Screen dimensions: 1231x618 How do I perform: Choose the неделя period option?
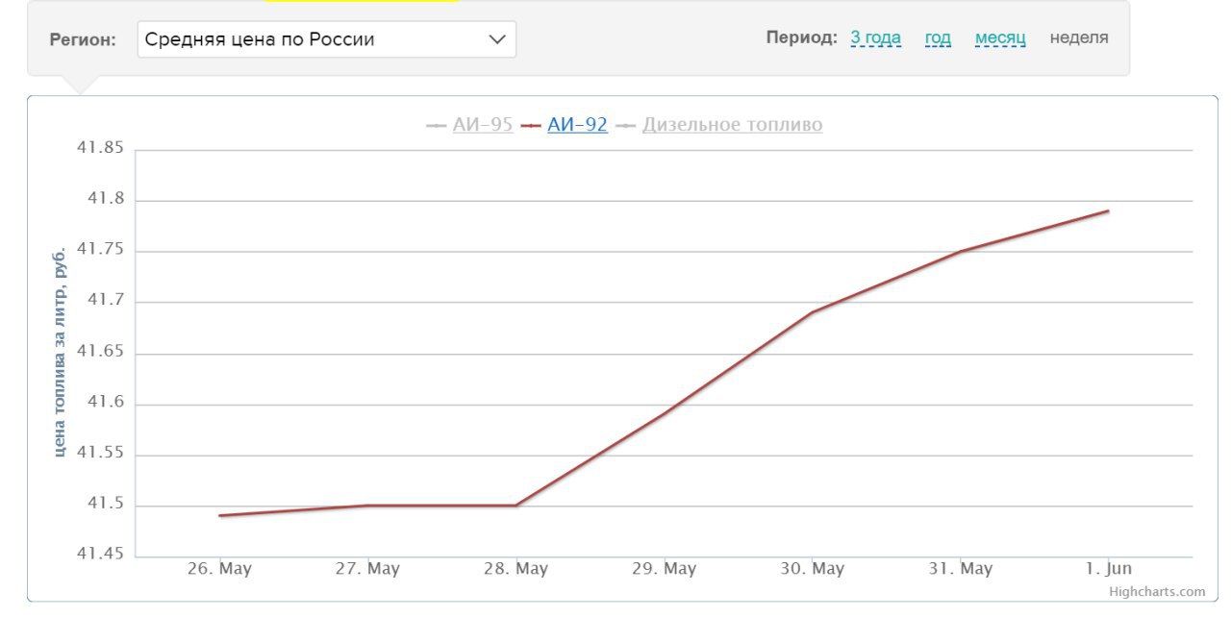point(1078,38)
